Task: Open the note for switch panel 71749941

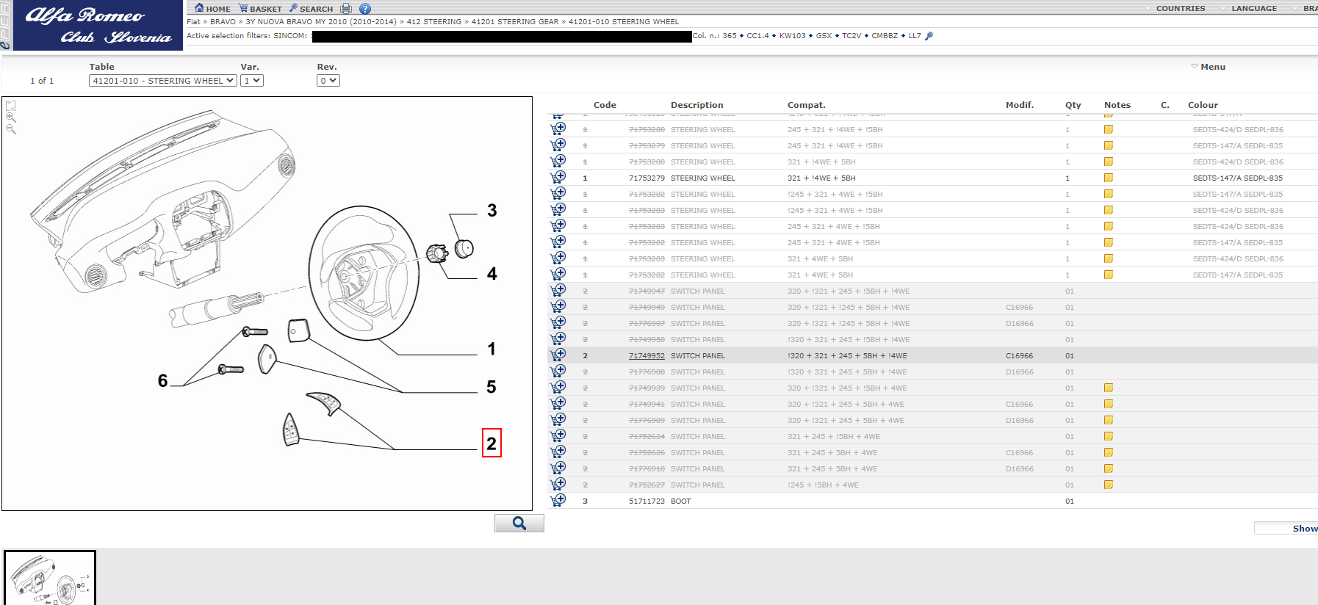Action: (x=1109, y=404)
